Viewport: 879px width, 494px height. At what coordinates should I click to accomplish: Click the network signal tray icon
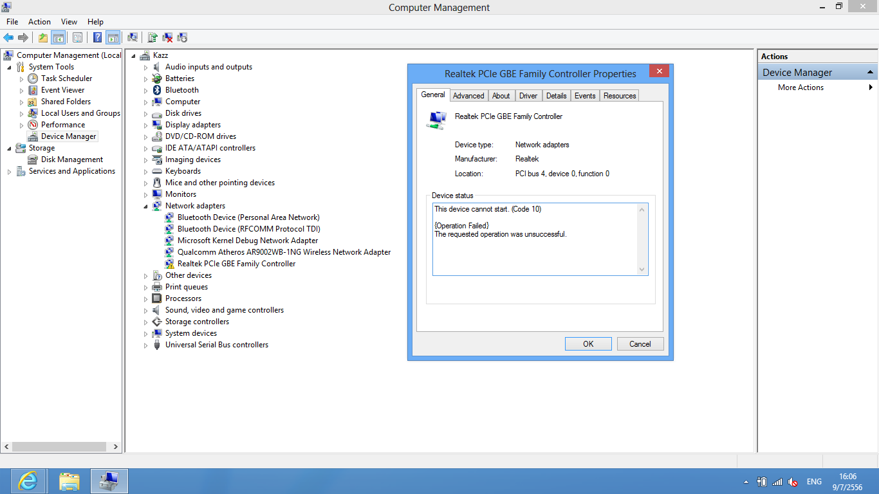pyautogui.click(x=777, y=482)
